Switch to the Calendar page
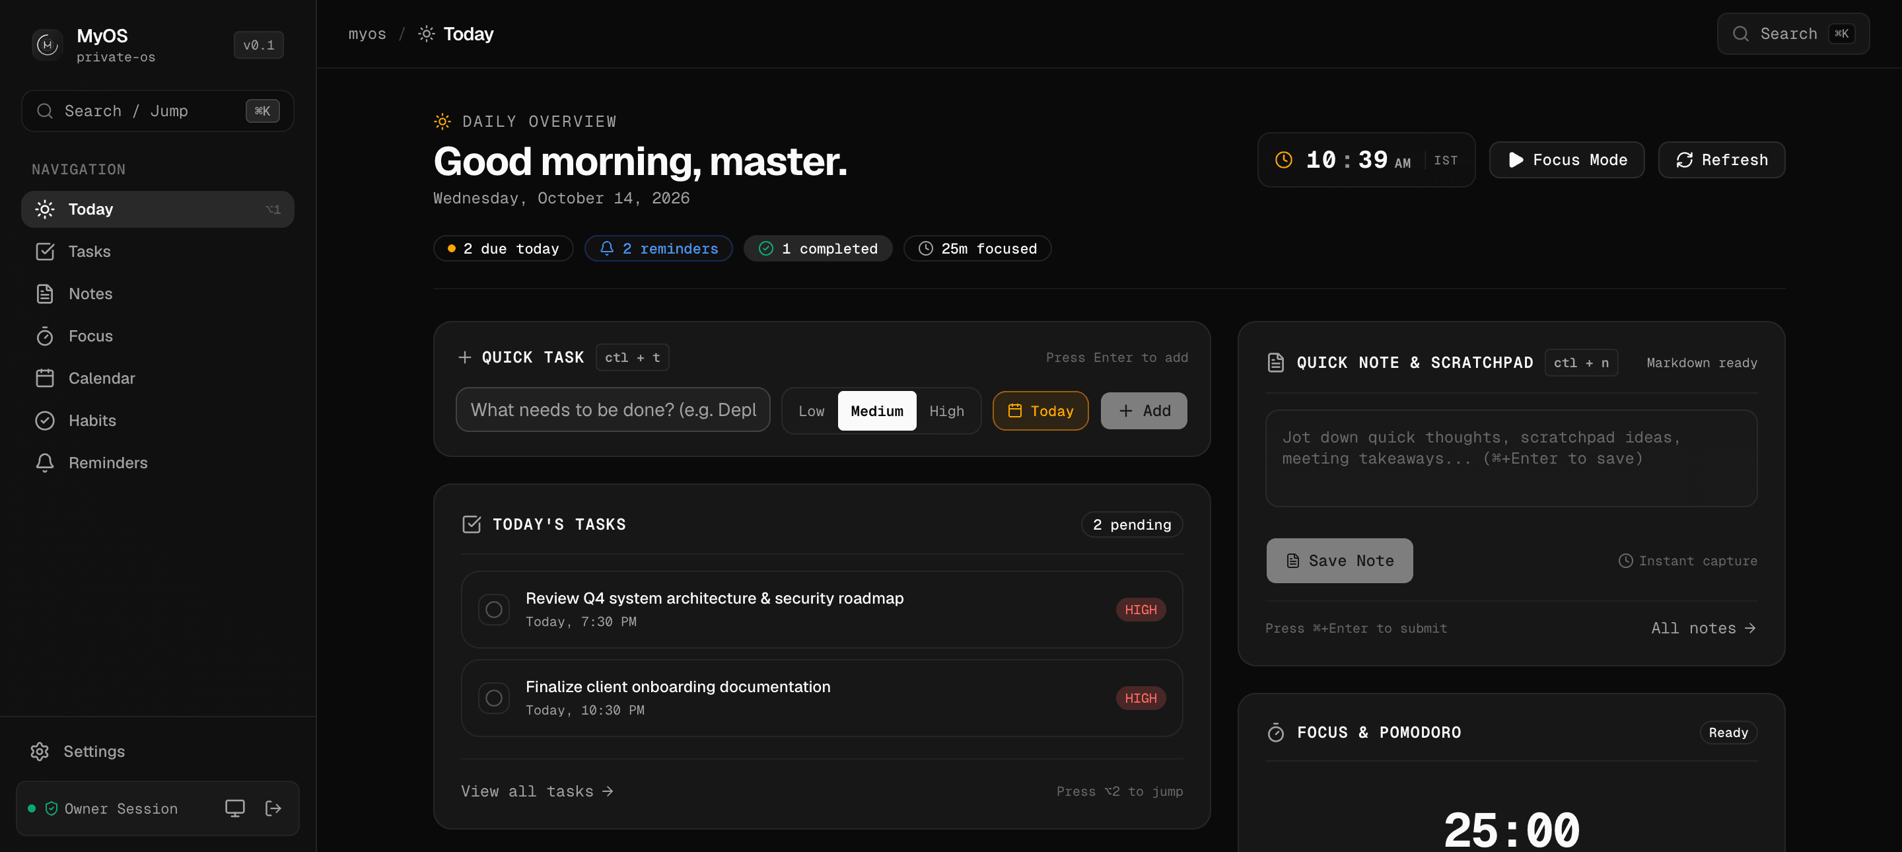1902x852 pixels. click(158, 378)
